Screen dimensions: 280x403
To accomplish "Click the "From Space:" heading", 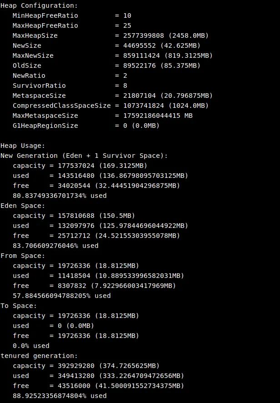I will (23, 256).
